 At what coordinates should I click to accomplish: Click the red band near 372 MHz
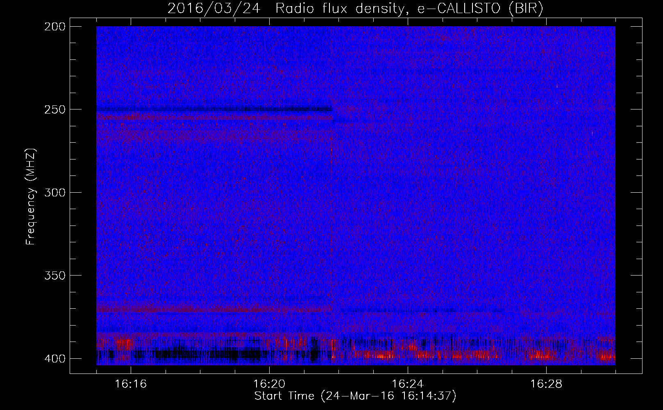(x=214, y=309)
